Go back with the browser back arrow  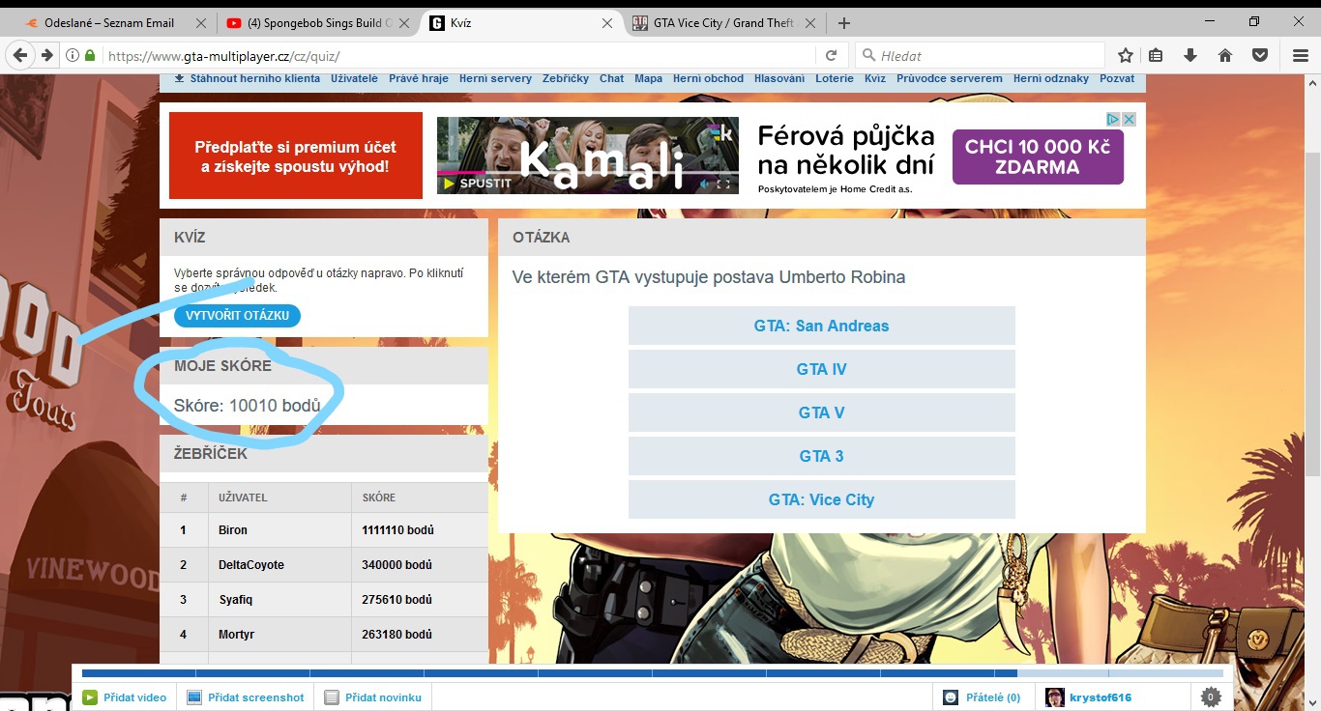pos(21,55)
